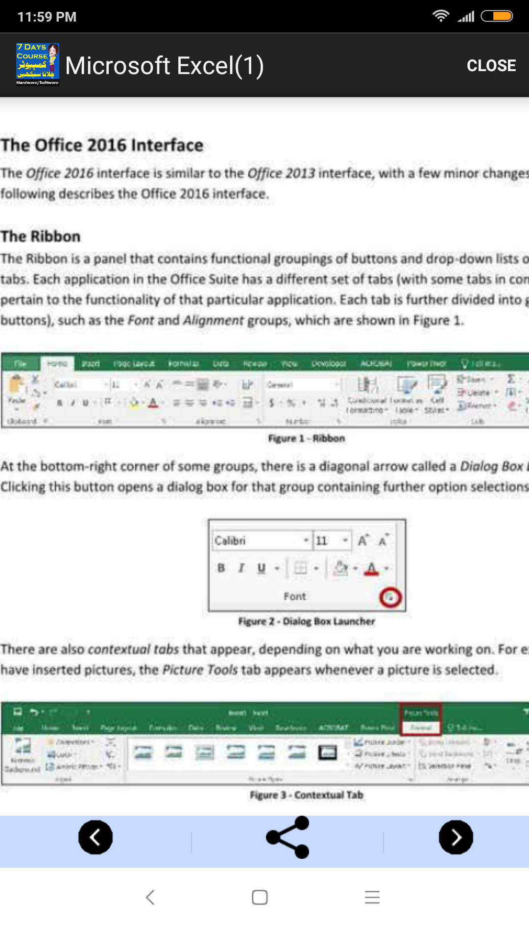Tap the 7 Days Course app logo
The image size is (529, 928).
click(x=38, y=64)
